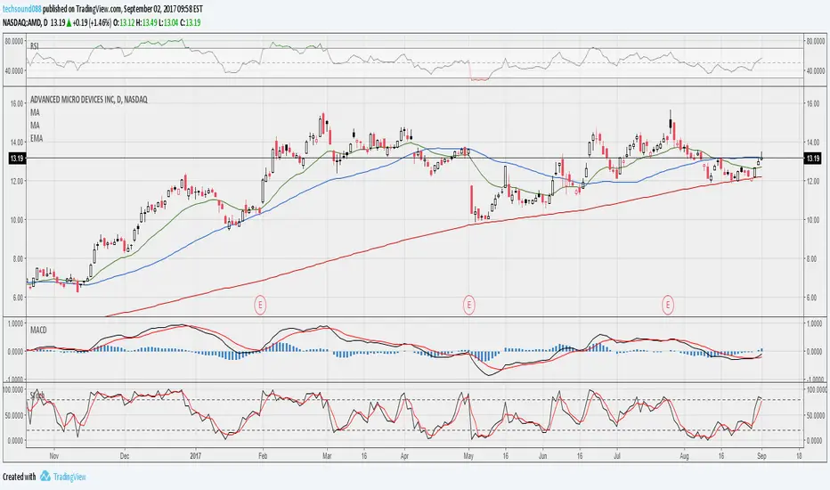The height and width of the screenshot is (490, 830).
Task: Click the MACD indicator label
Action: click(38, 330)
